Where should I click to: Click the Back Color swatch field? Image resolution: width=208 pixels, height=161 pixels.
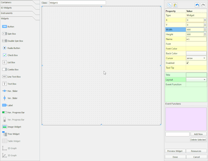click(196, 53)
